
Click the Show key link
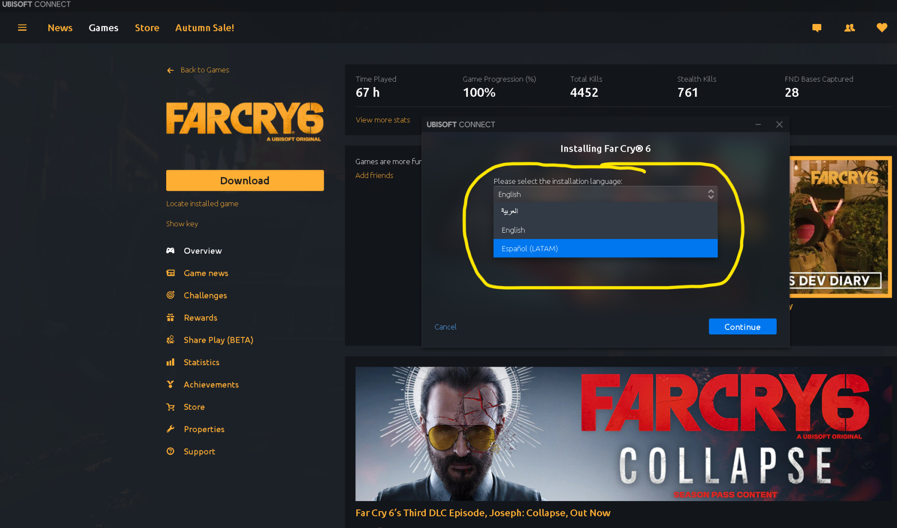coord(182,223)
